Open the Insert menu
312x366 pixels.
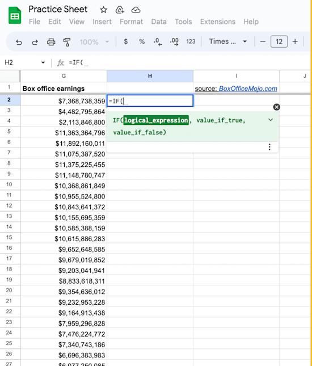(102, 22)
